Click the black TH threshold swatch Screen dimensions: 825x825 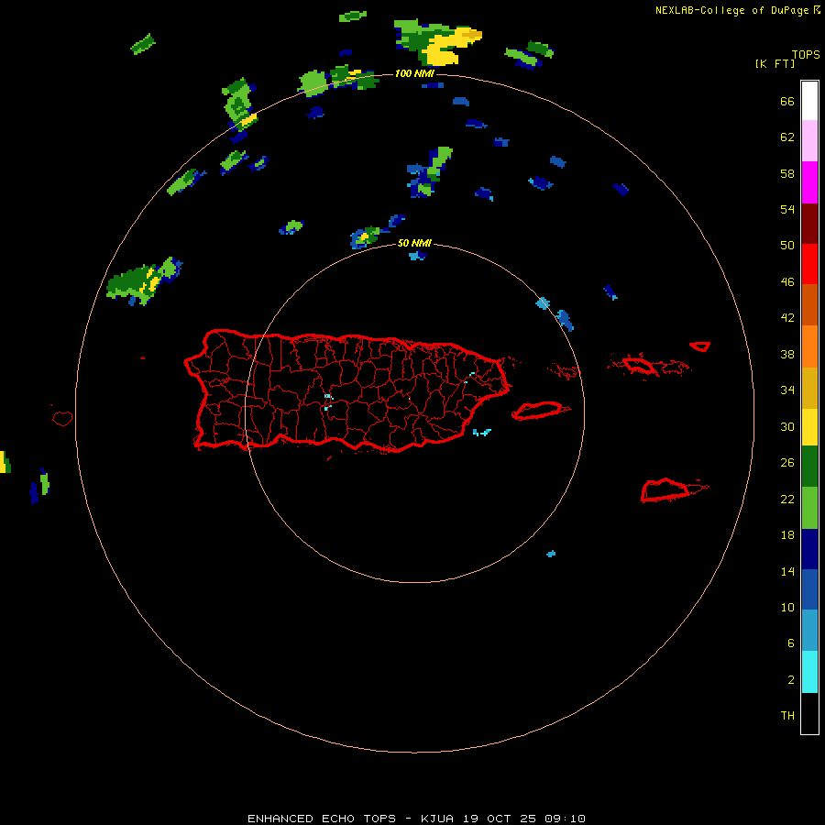coord(809,713)
